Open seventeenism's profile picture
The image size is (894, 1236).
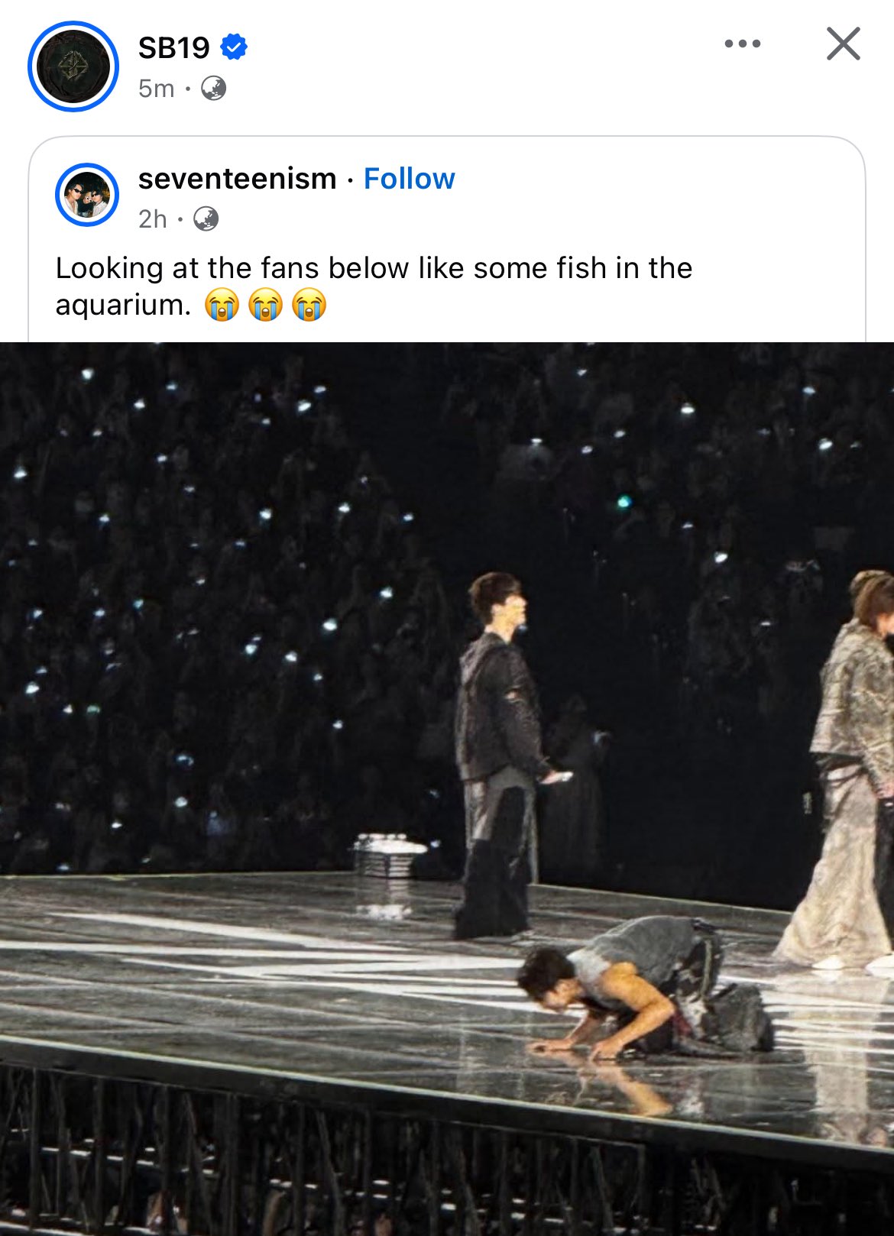pyautogui.click(x=86, y=195)
